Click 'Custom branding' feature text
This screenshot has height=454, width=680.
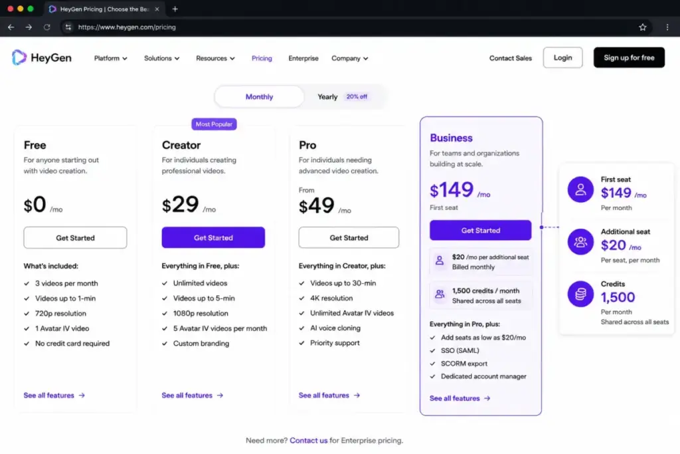click(x=201, y=343)
